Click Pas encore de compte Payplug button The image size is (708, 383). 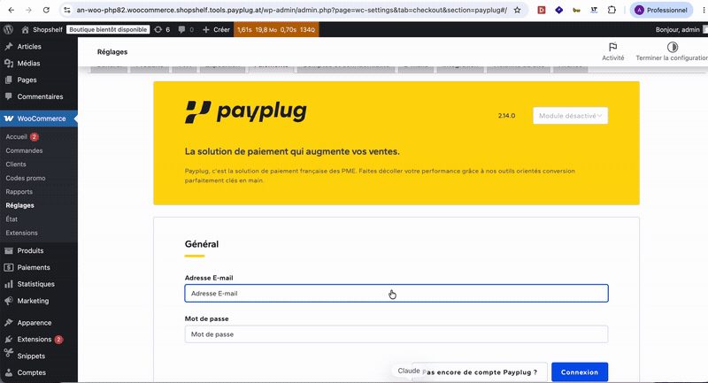[x=480, y=372]
